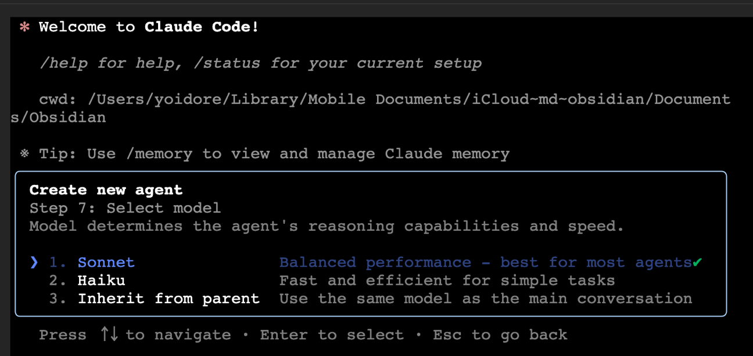Click the /help command text
Viewport: 753px width, 356px height.
pyautogui.click(x=63, y=63)
